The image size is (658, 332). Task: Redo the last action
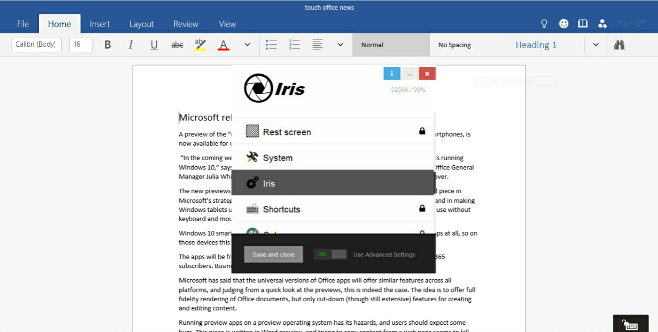click(x=641, y=24)
